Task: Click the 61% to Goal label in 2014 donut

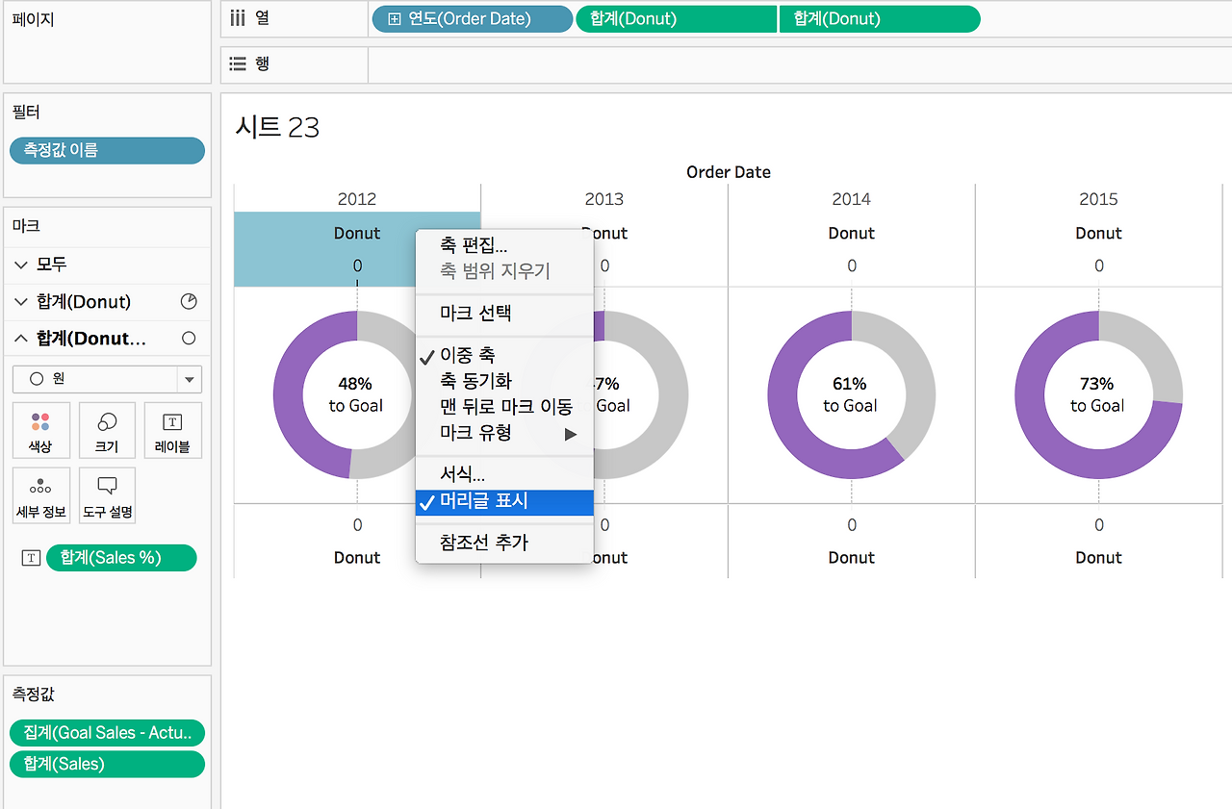Action: coord(851,394)
